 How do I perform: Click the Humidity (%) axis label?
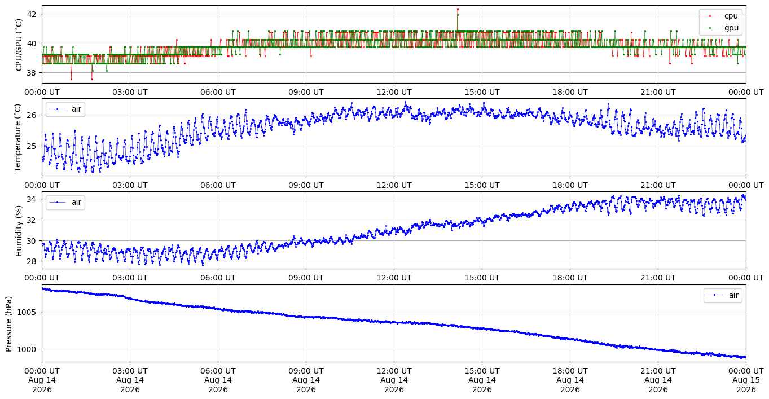(19, 230)
